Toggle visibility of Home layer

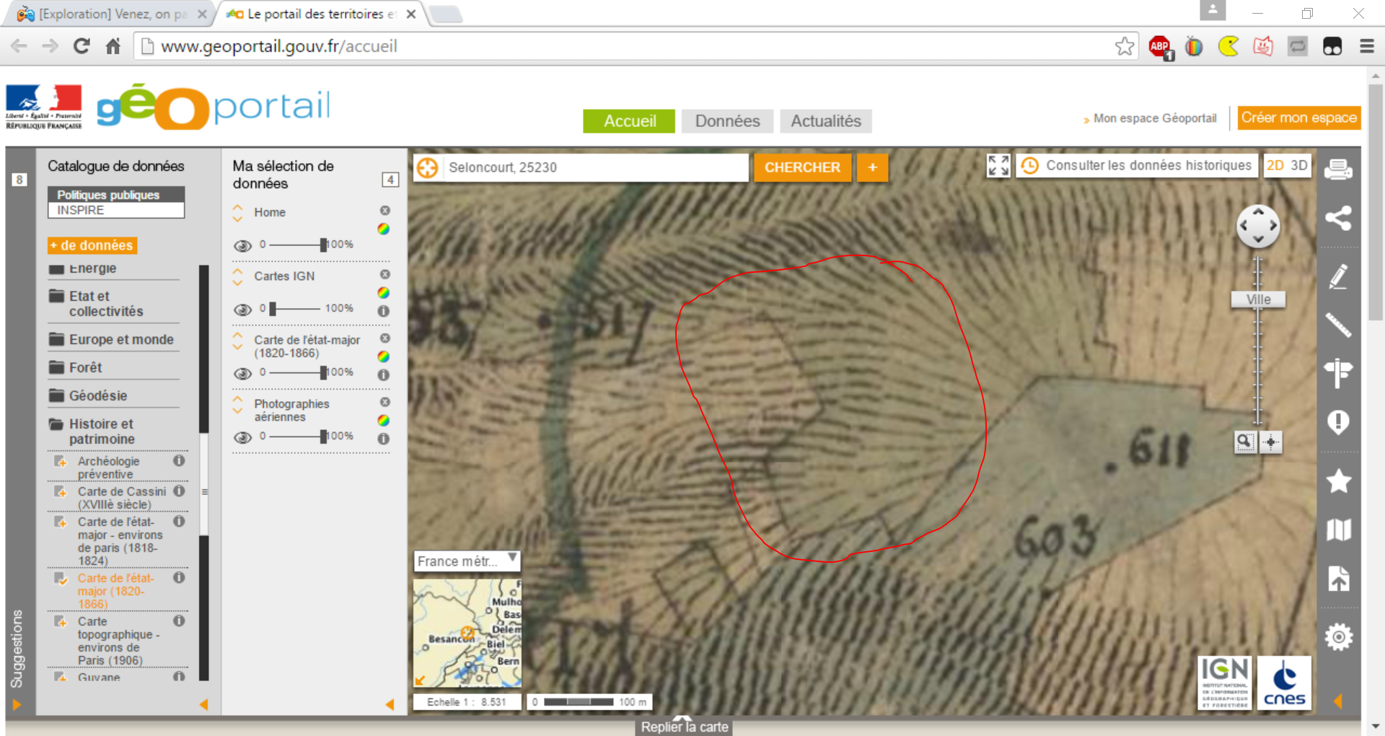tap(243, 245)
